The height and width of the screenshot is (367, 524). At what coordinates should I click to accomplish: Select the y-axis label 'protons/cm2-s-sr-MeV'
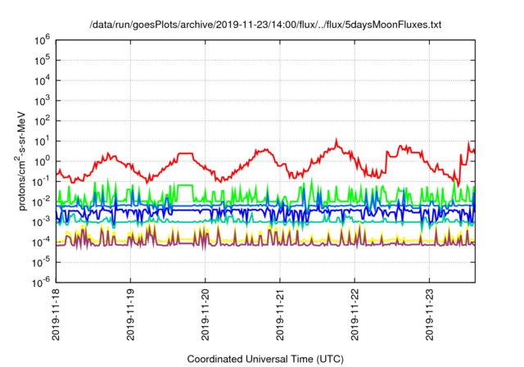pos(20,160)
